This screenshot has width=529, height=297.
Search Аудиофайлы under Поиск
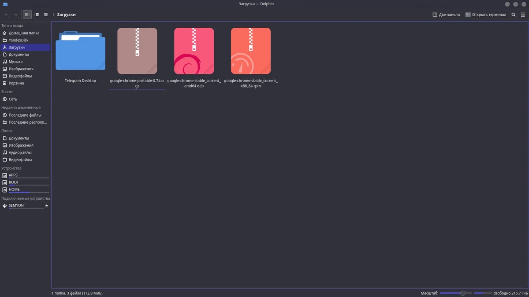pyautogui.click(x=26, y=152)
